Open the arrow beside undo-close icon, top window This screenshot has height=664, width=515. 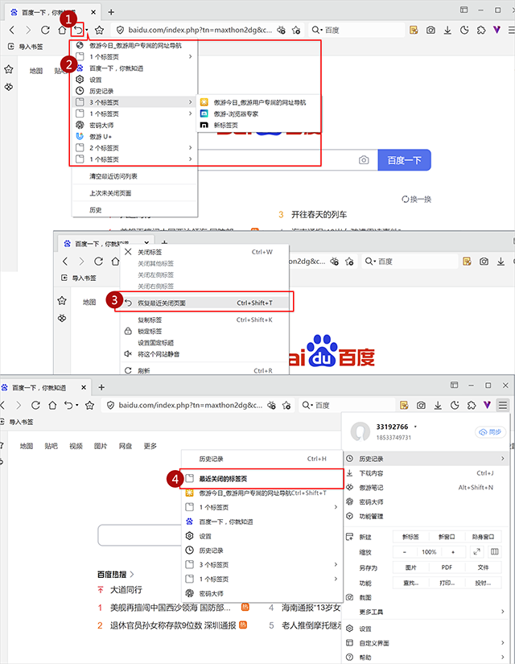pyautogui.click(x=87, y=30)
